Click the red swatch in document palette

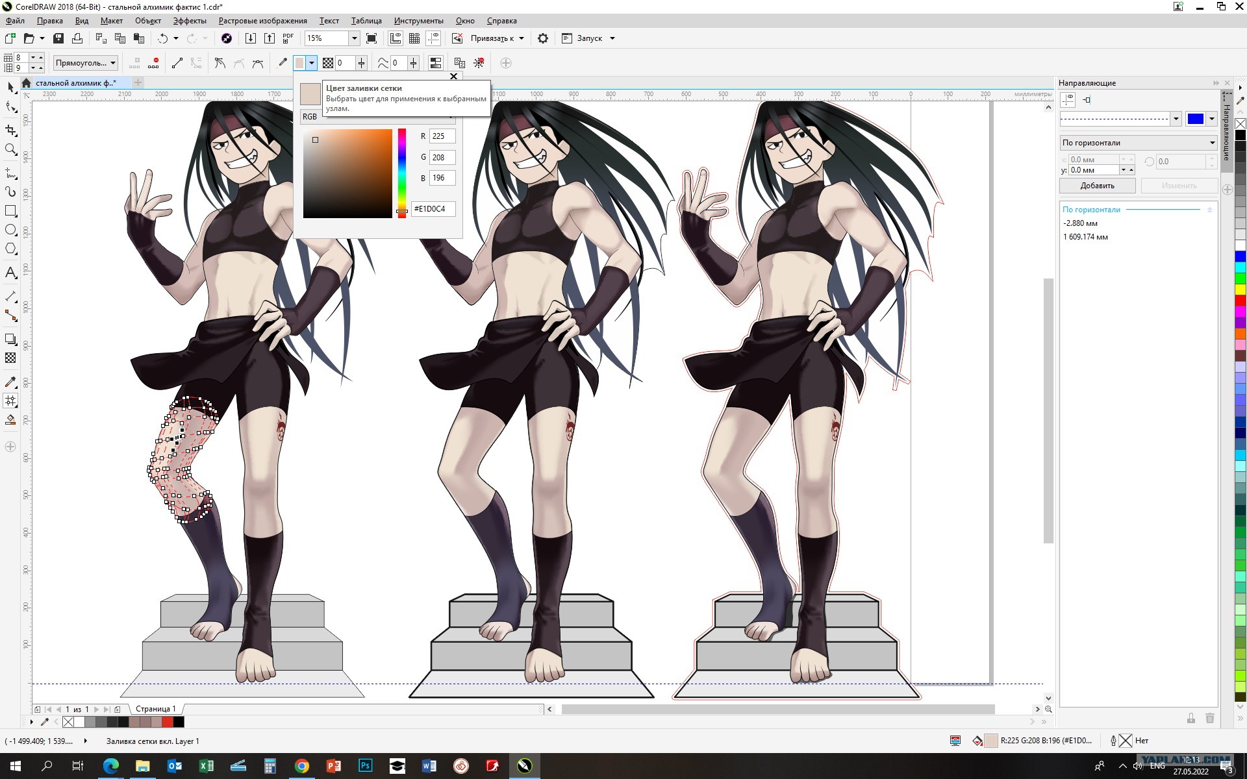click(168, 722)
